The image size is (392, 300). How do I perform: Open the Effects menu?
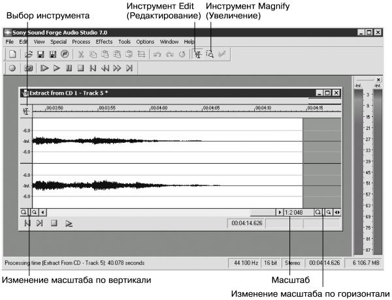104,42
